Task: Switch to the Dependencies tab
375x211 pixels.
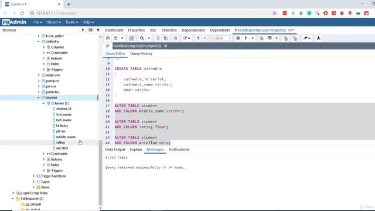Action: [x=193, y=30]
